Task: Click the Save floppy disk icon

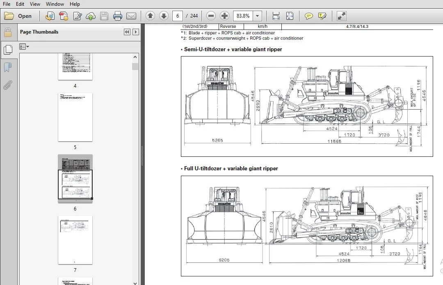Action: click(104, 16)
